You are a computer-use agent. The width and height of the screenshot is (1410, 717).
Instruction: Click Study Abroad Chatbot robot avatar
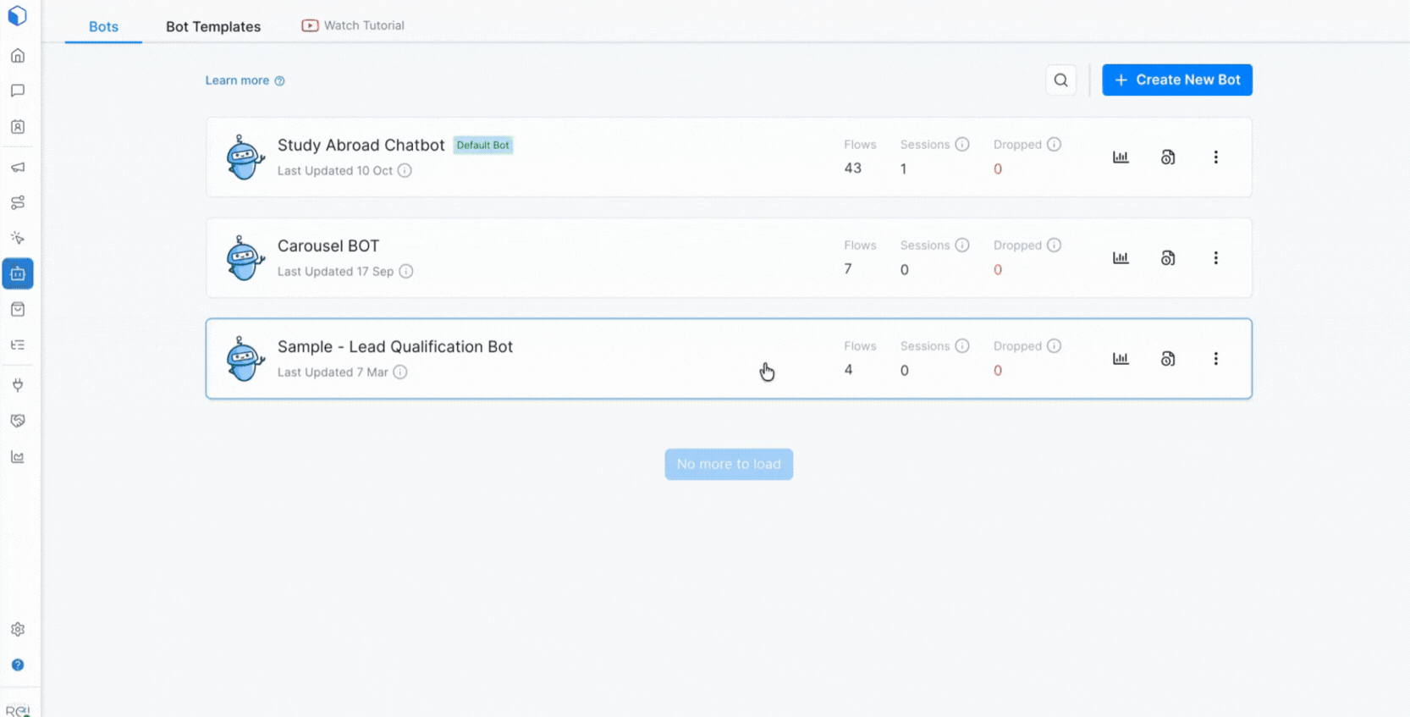[245, 157]
